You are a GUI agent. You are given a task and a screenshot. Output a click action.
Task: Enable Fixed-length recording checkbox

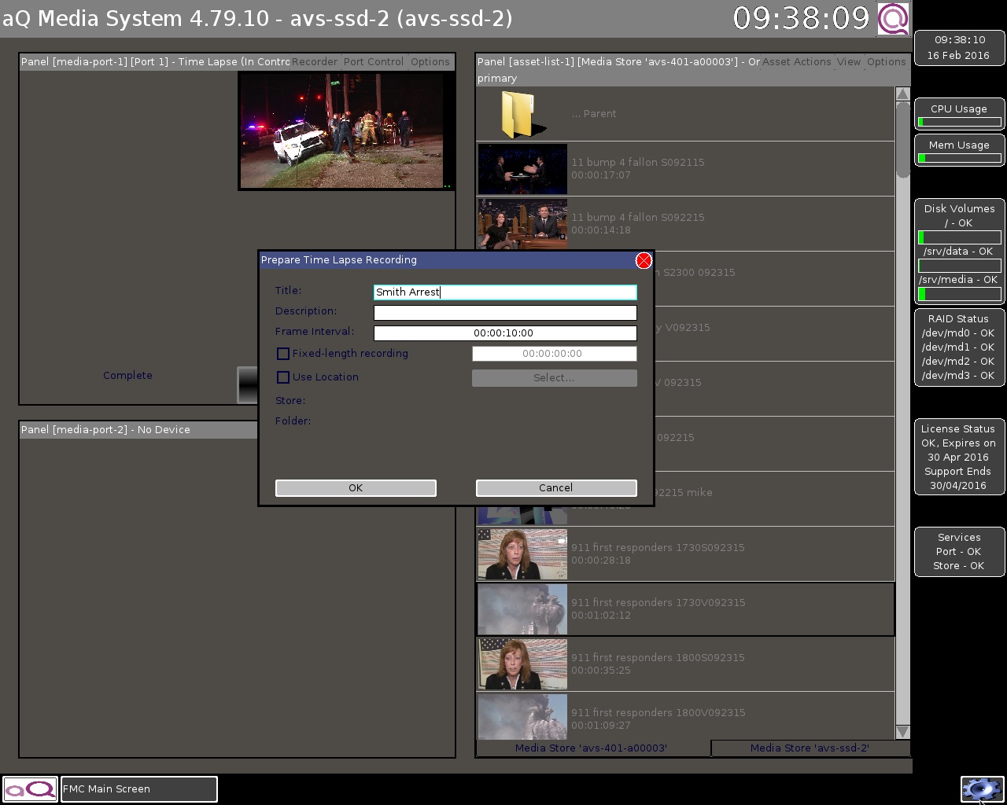283,354
